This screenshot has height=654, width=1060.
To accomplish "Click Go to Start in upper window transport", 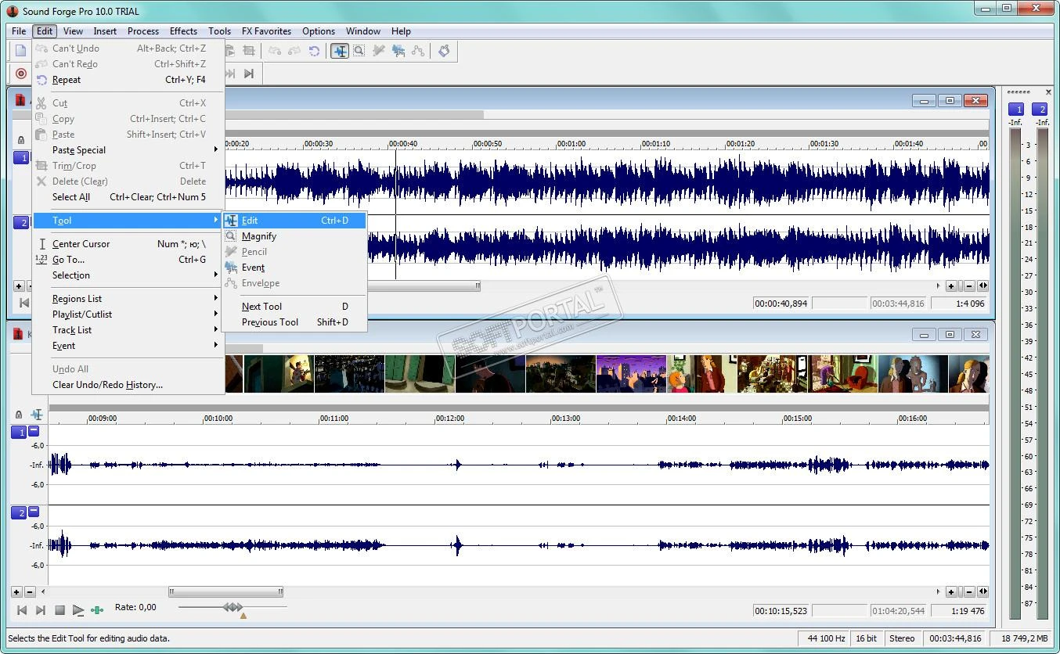I will point(23,303).
